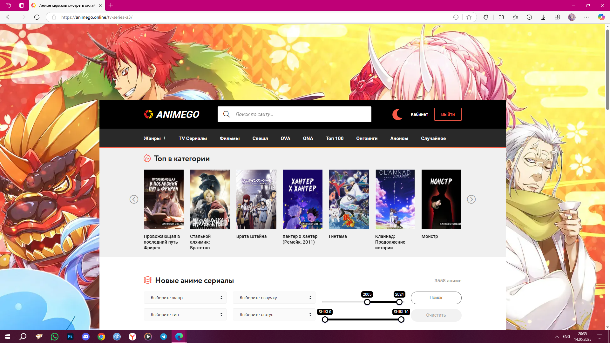Open the Стальной алхимик poster thumbnail
Screen dimensions: 610x343
tap(210, 199)
